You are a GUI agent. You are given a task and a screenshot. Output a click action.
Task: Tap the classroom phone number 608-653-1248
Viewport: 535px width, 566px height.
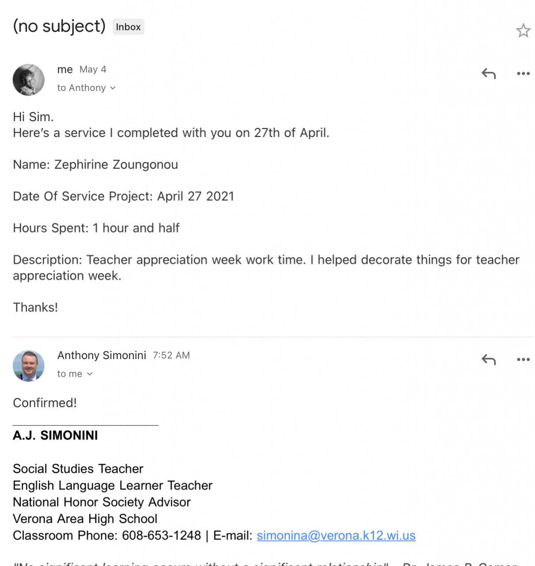tap(161, 535)
